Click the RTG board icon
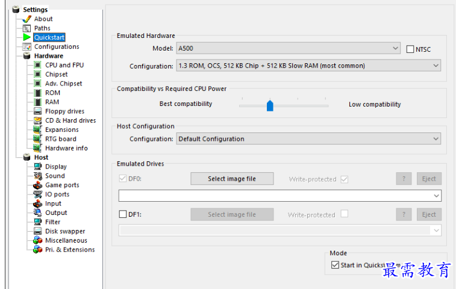This screenshot has width=456, height=289. tap(37, 139)
